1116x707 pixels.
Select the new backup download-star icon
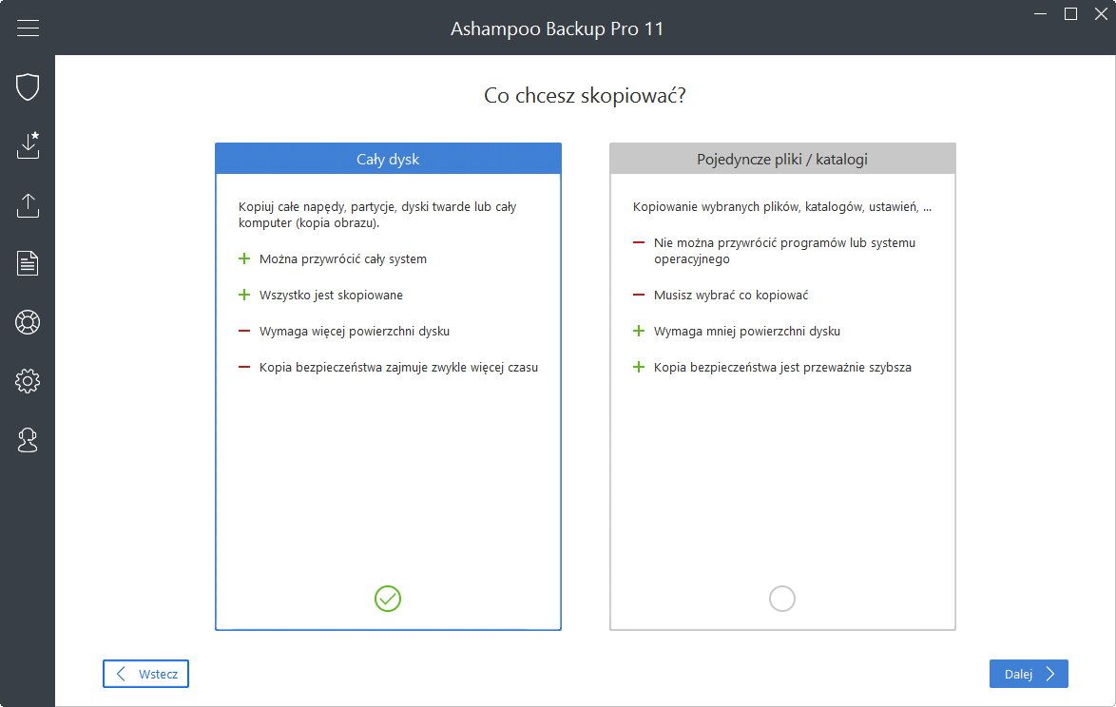[x=28, y=145]
